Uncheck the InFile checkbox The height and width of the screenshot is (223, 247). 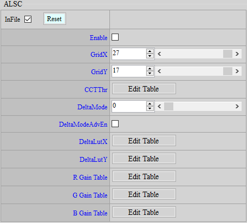click(x=28, y=19)
